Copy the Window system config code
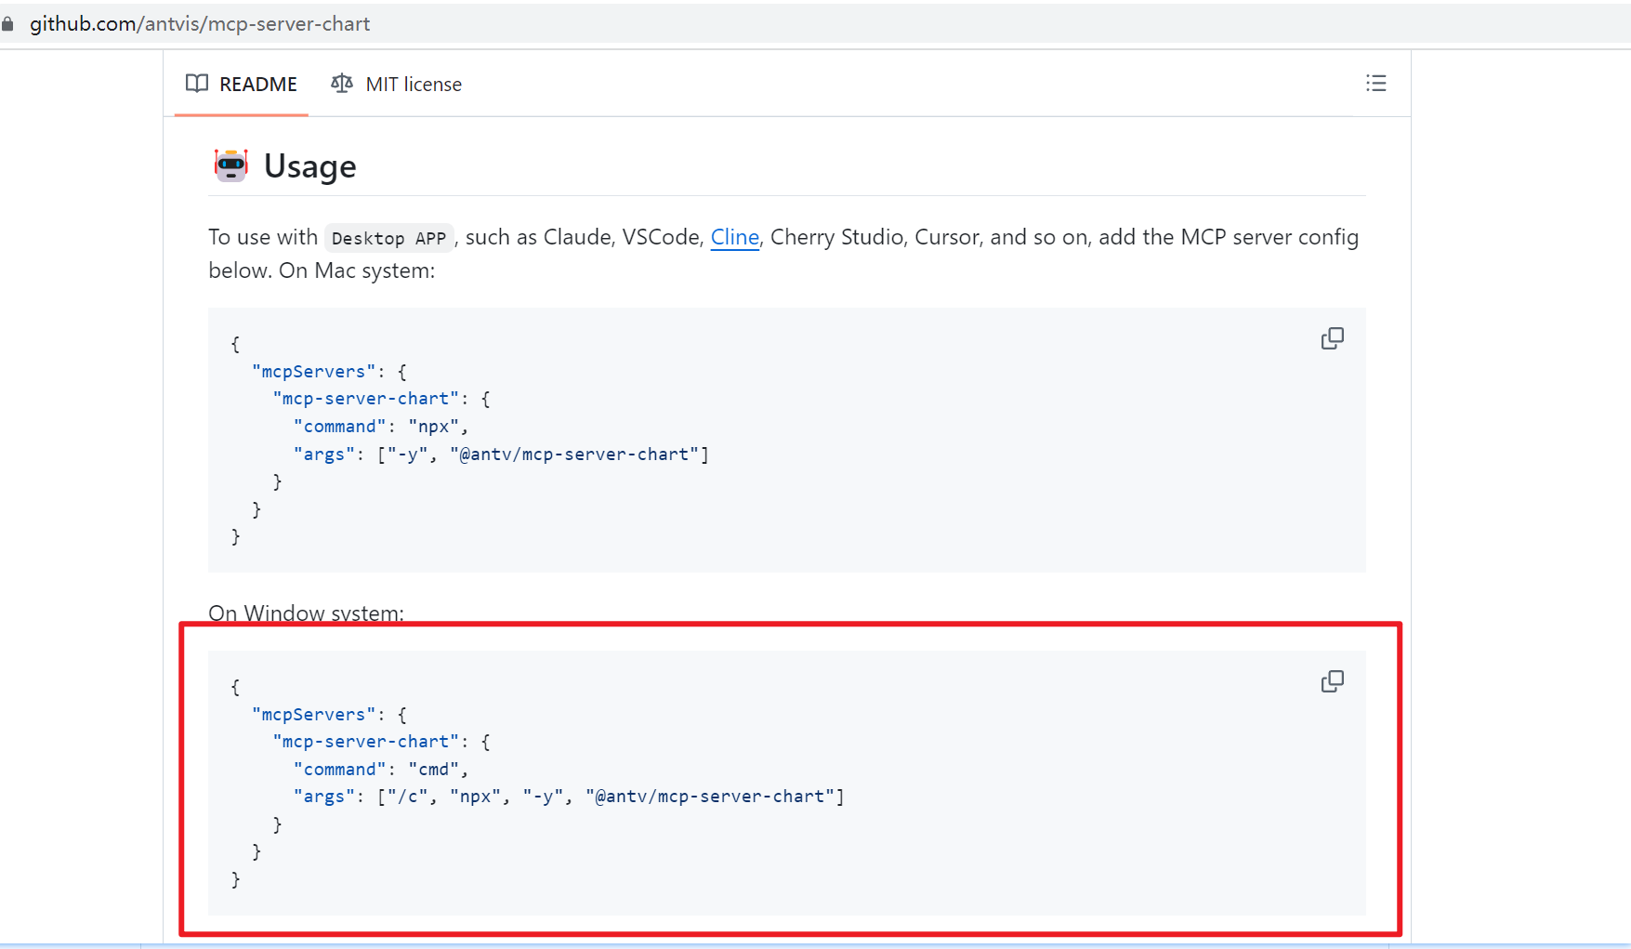The image size is (1631, 949). coord(1333,681)
